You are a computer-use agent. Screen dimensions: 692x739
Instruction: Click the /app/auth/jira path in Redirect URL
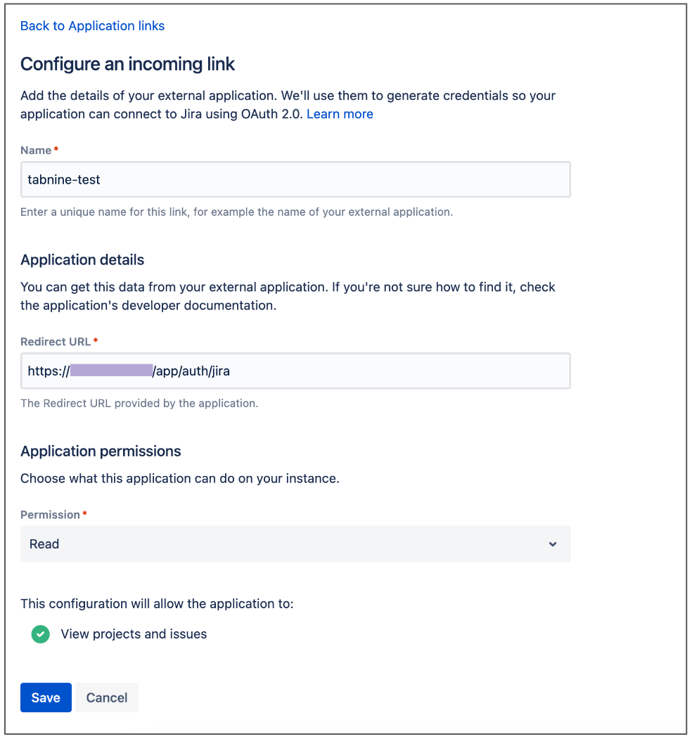point(191,371)
